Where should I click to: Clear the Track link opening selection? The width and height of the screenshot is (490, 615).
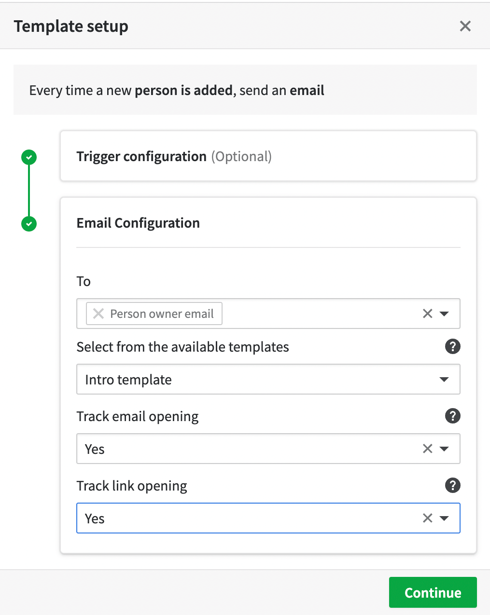click(427, 518)
